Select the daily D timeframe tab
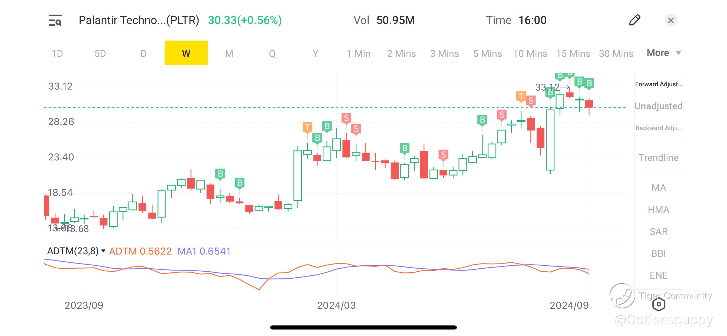 tap(143, 53)
